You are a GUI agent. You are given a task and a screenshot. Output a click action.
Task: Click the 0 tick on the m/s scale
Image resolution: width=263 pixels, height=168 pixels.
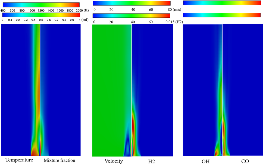pyautogui.click(x=95, y=10)
